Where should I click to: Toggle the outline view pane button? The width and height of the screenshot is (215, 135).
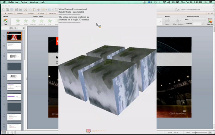coord(15,28)
